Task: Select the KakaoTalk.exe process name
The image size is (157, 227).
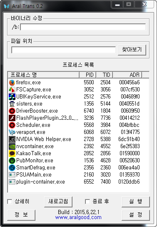Action: click(x=34, y=154)
